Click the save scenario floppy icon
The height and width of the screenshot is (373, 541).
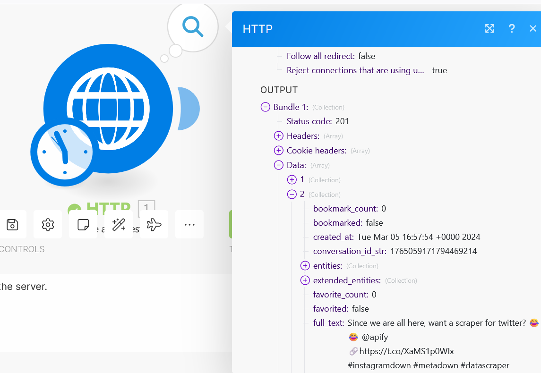point(12,224)
